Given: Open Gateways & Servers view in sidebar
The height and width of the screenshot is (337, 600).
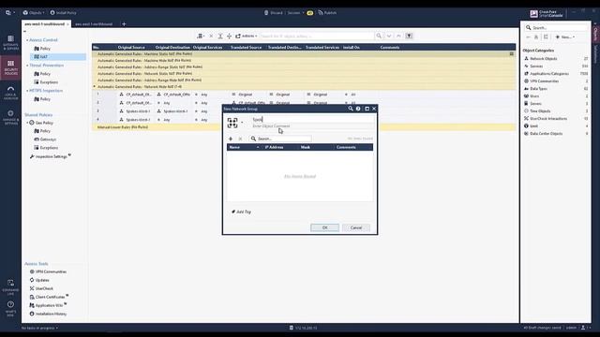Looking at the screenshot, I should point(10,42).
